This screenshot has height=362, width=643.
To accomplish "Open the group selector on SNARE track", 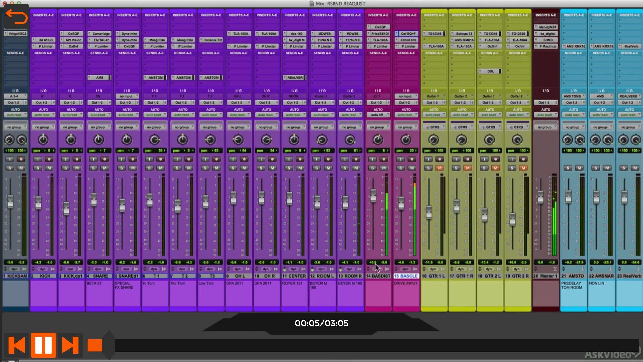I will [x=99, y=127].
